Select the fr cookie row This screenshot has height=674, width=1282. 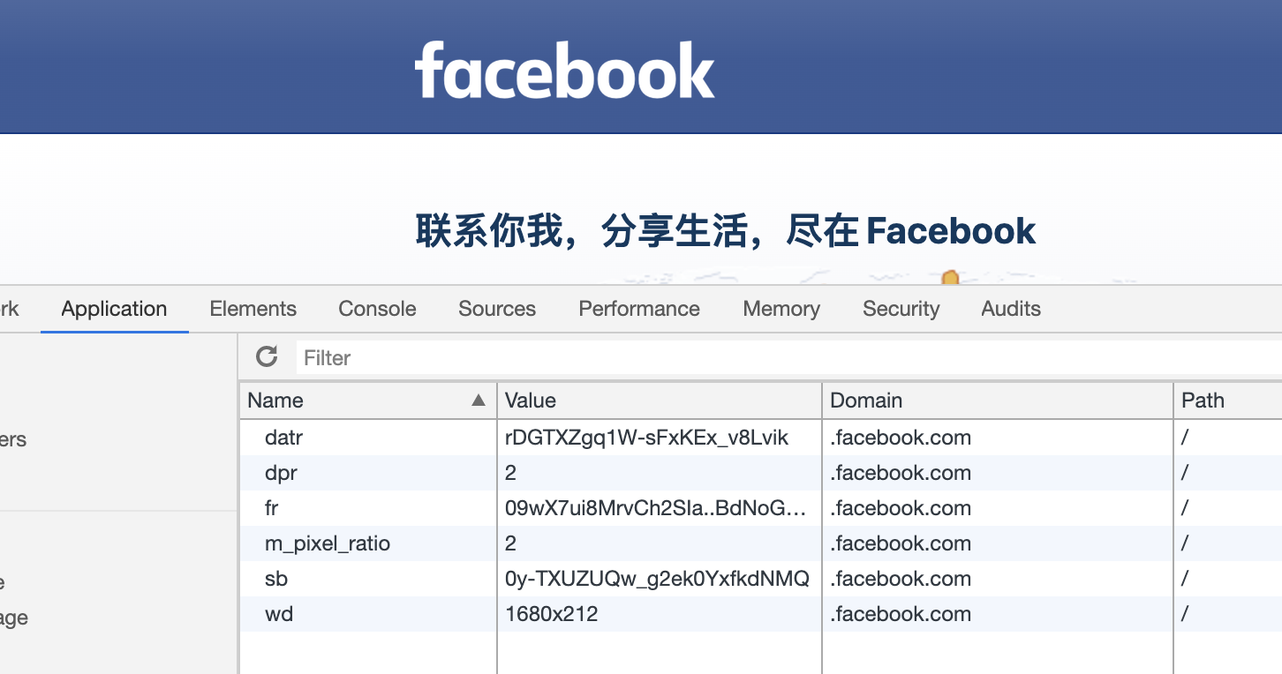click(x=760, y=508)
